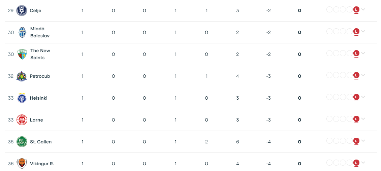Click the Víkingur R. club crest

click(x=22, y=164)
